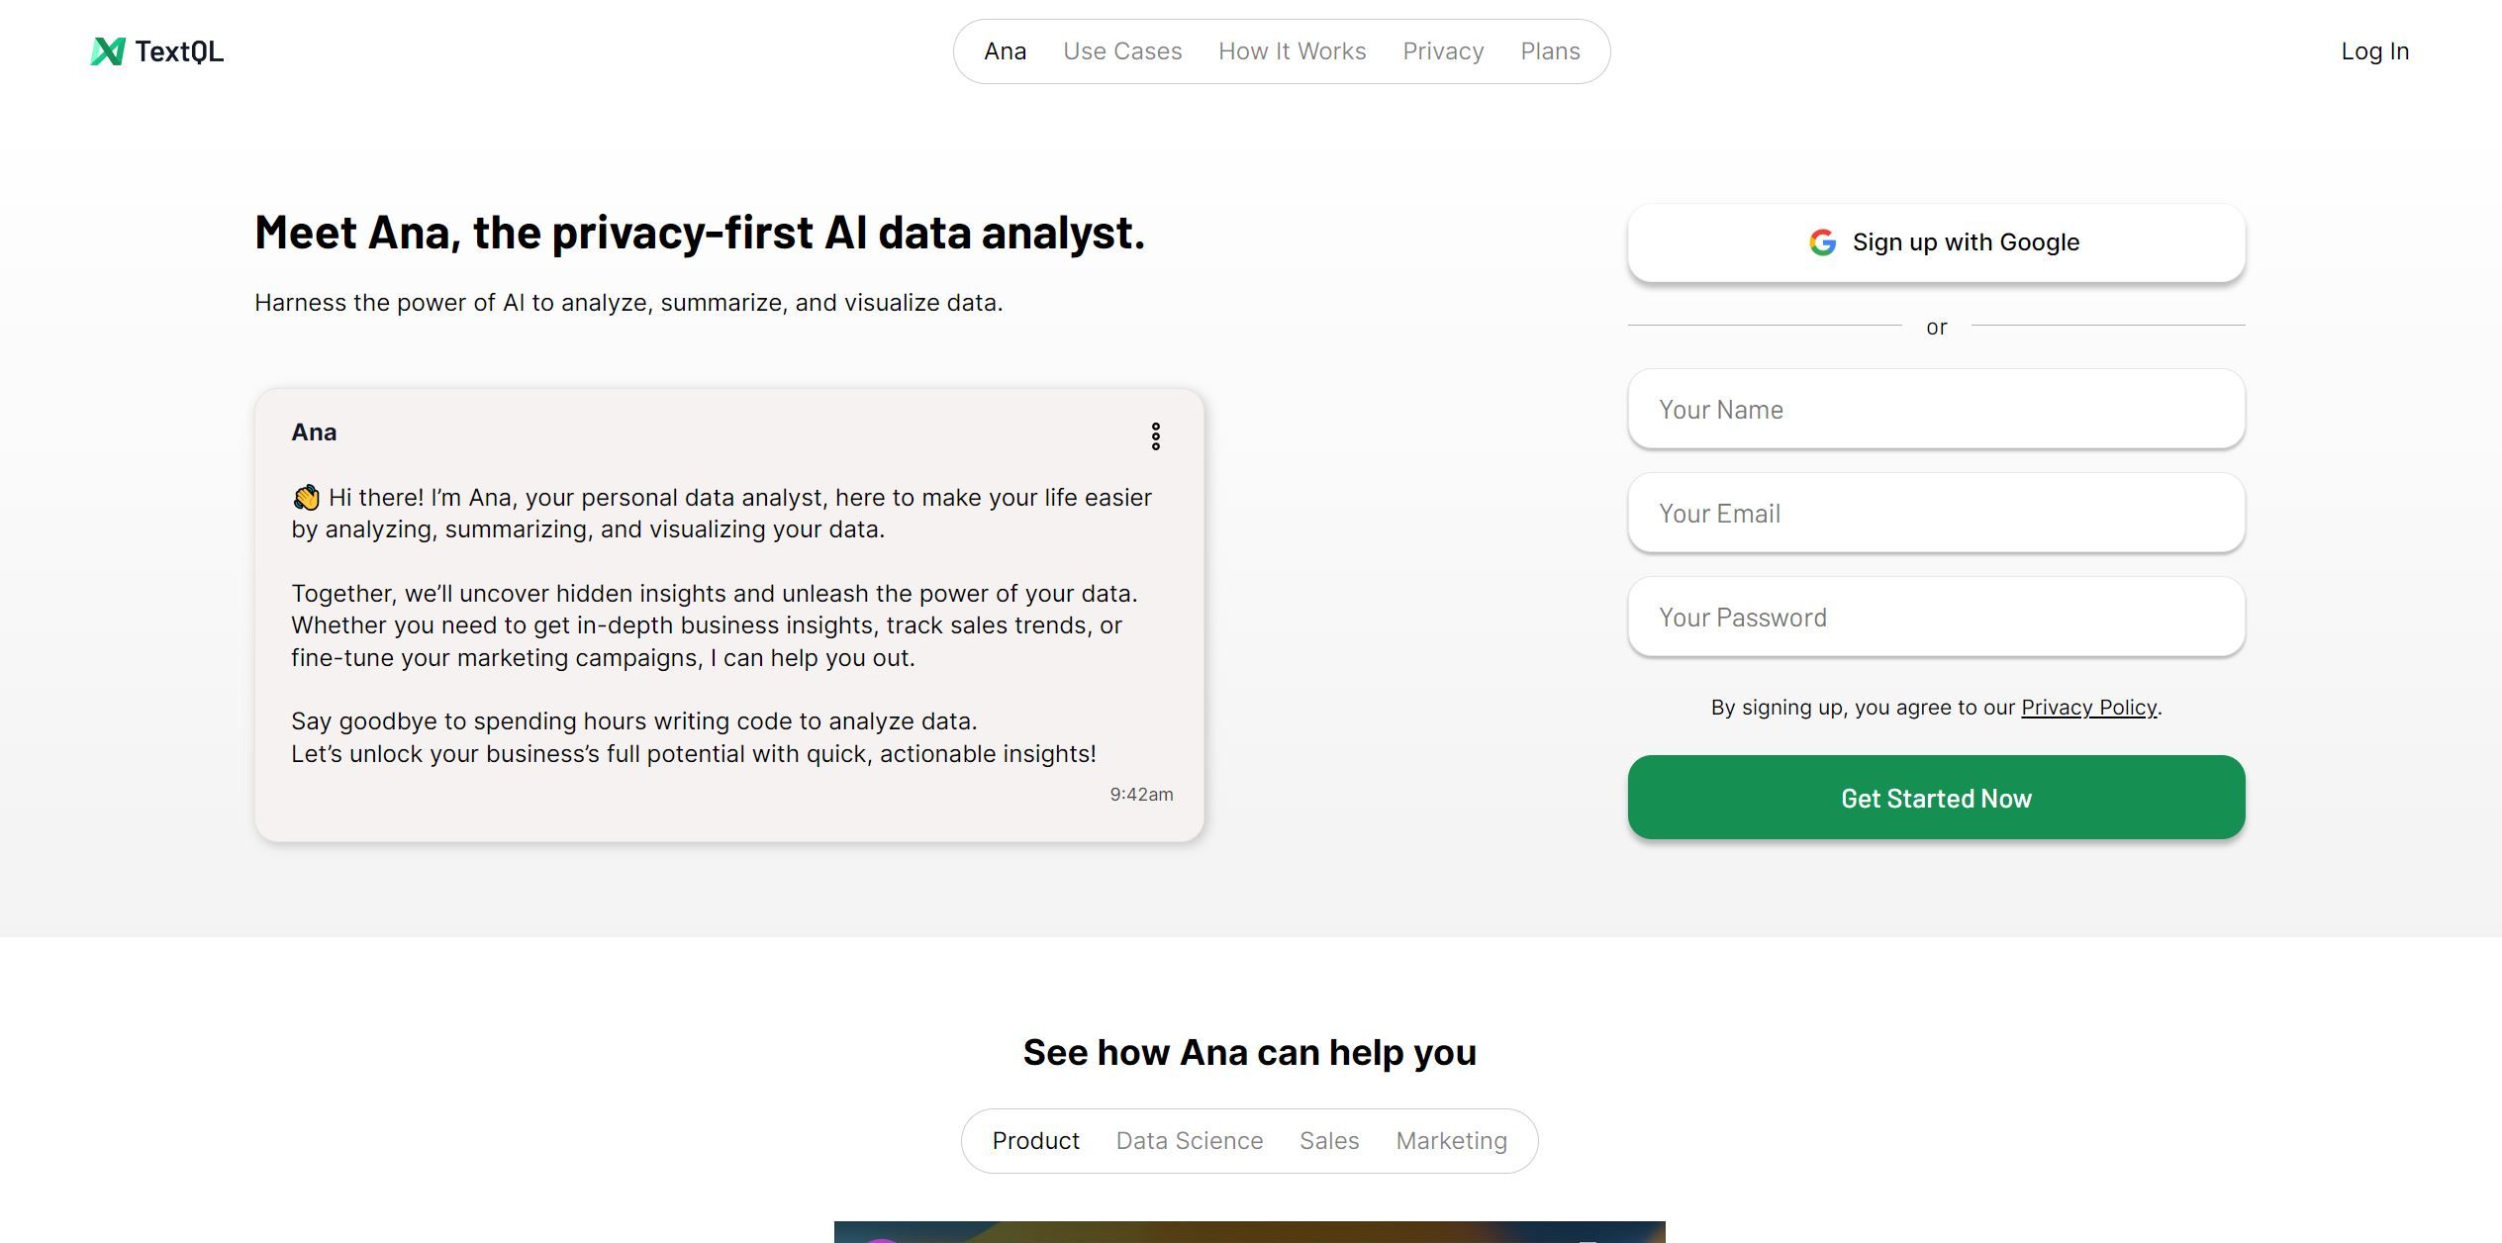Switch to the Sales tab
This screenshot has width=2502, height=1243.
(1328, 1140)
